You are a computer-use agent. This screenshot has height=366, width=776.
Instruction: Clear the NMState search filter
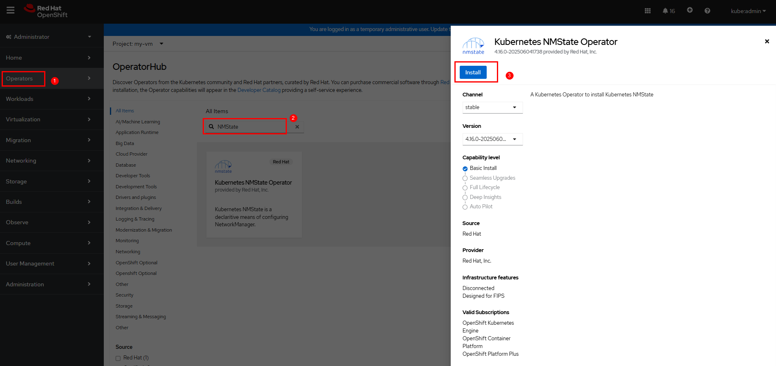click(x=297, y=127)
